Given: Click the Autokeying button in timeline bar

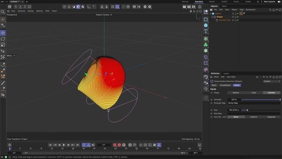Looking at the screenshot, I should coord(119,145).
